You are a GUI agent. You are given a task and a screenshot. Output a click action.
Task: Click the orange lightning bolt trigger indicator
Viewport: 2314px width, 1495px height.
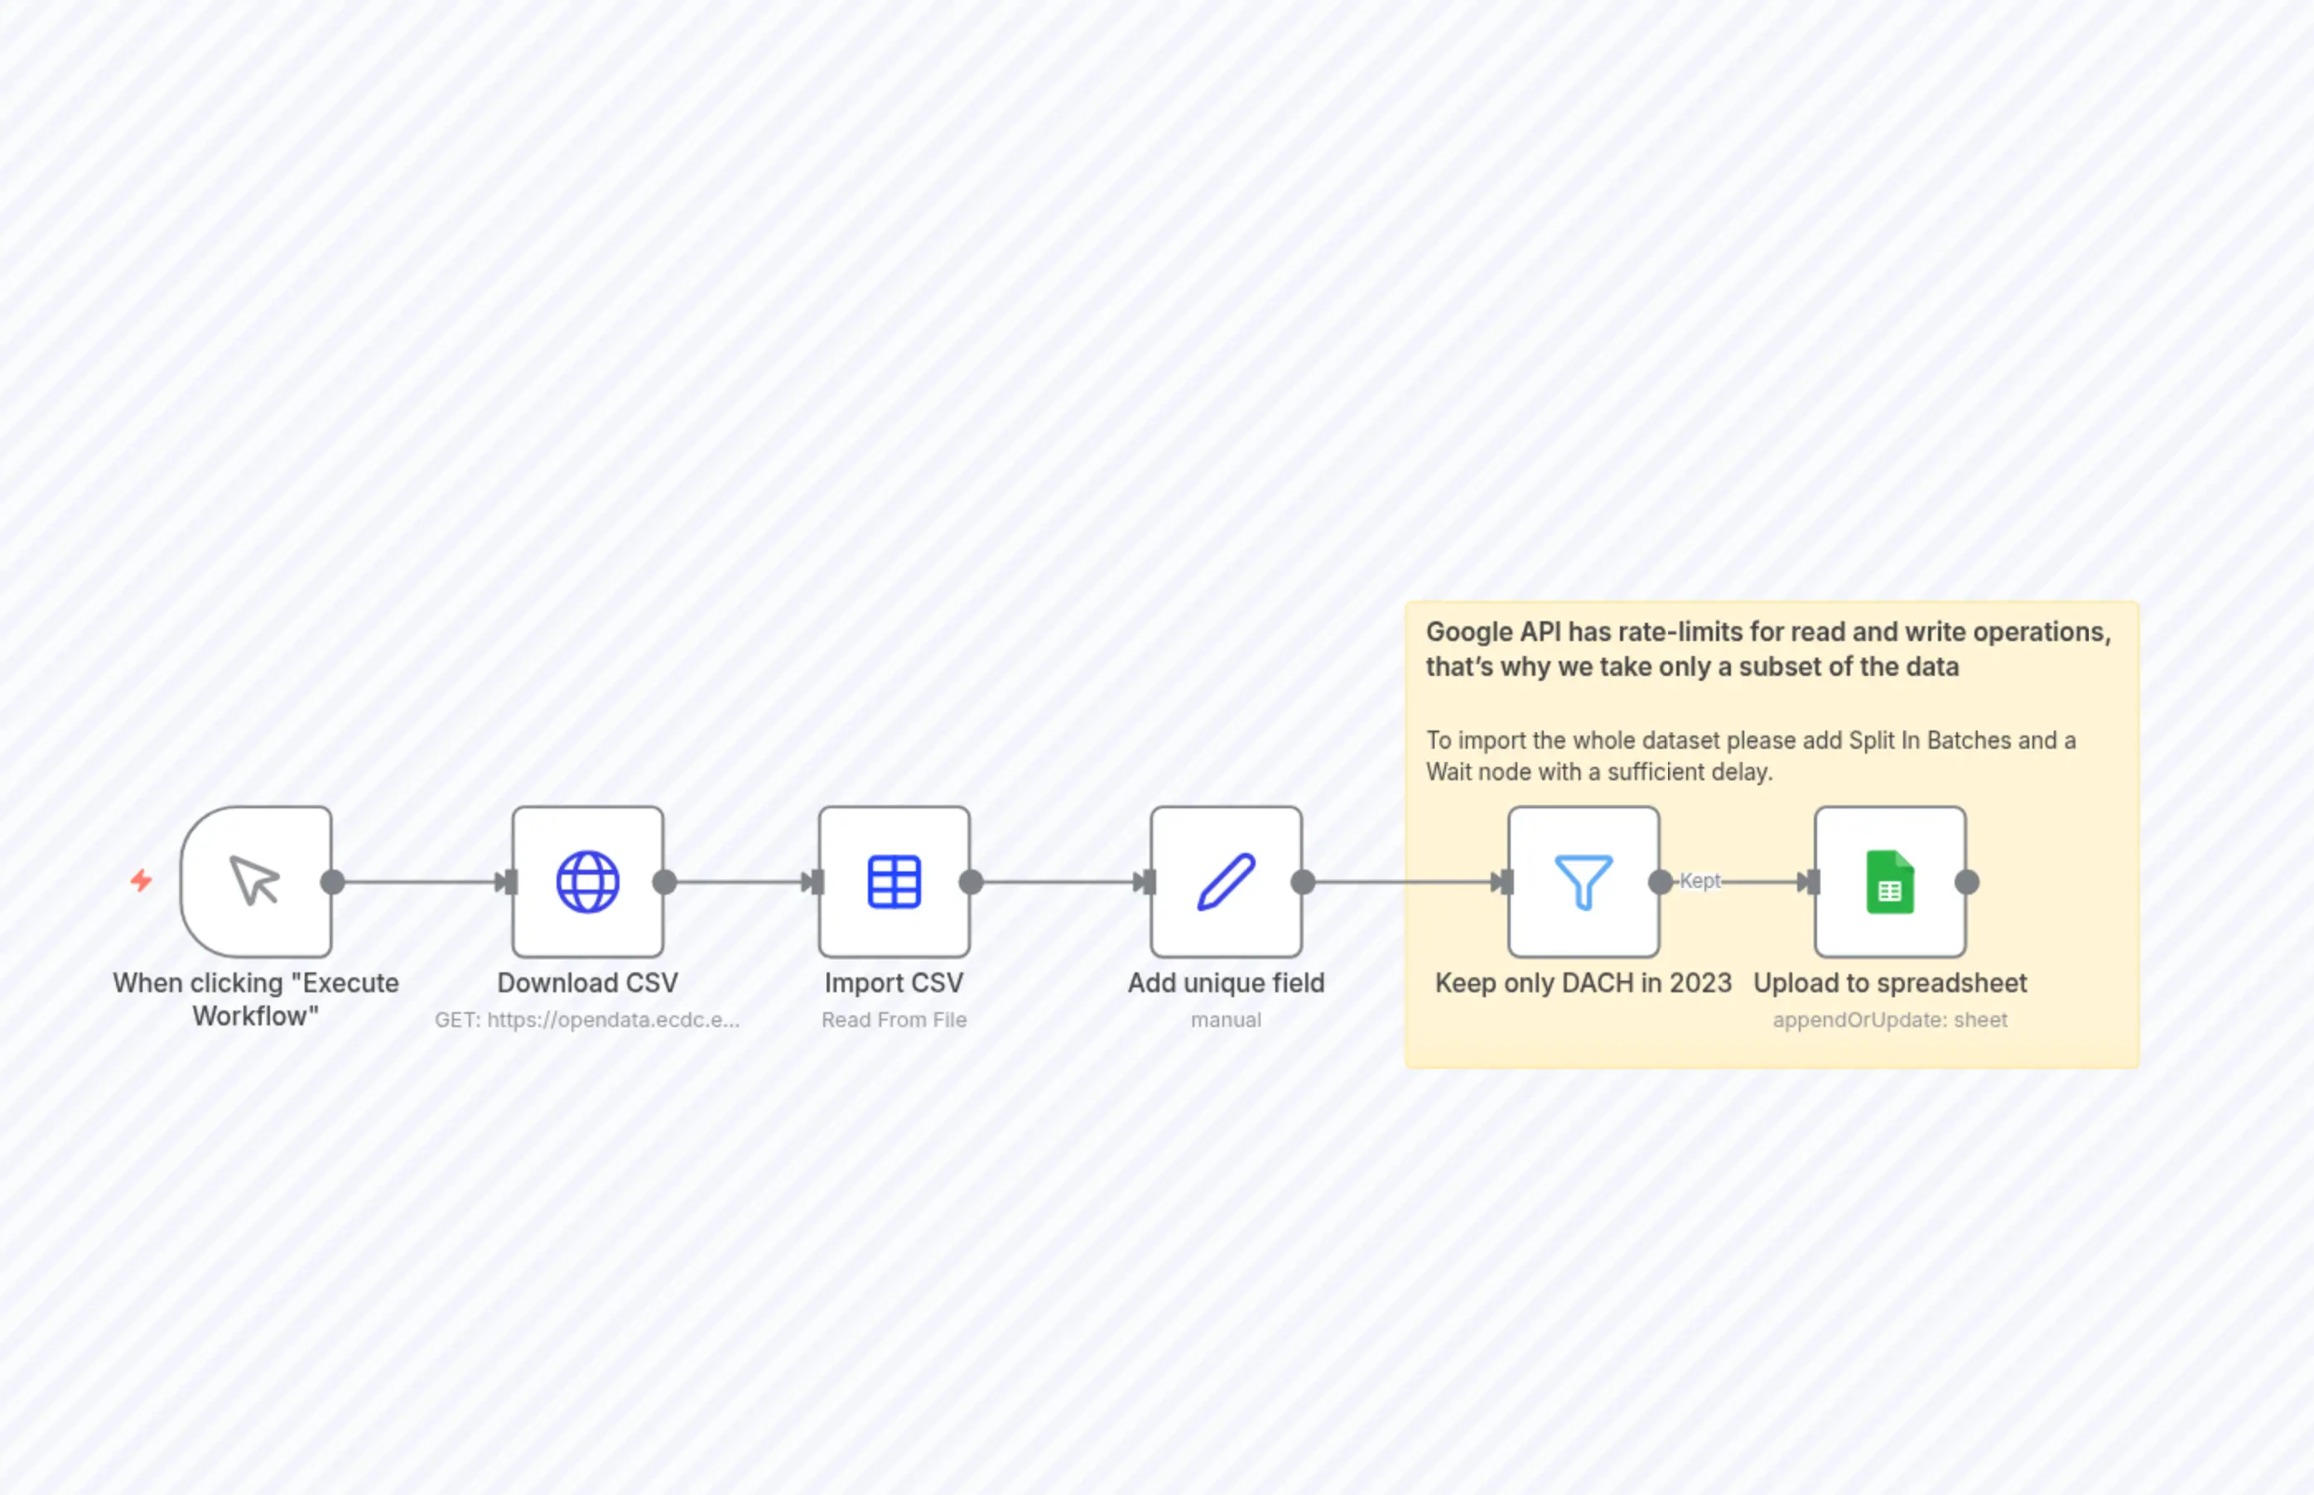(141, 880)
